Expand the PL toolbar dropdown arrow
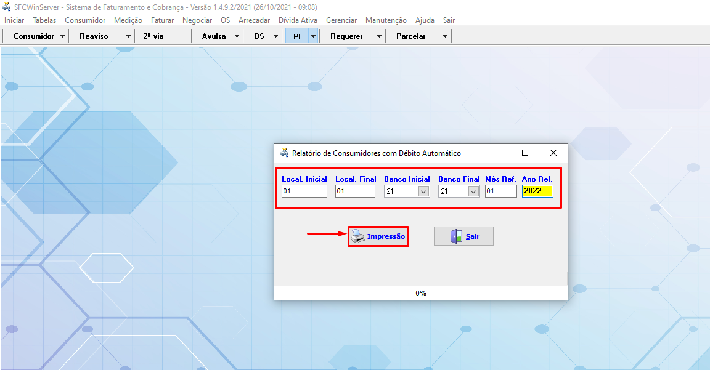This screenshot has width=710, height=370. pyautogui.click(x=313, y=36)
